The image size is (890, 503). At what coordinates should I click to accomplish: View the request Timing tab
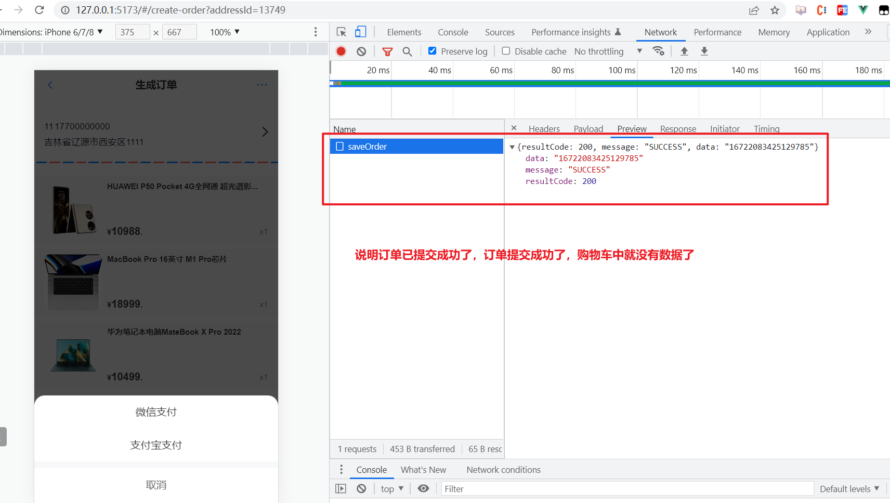click(767, 129)
